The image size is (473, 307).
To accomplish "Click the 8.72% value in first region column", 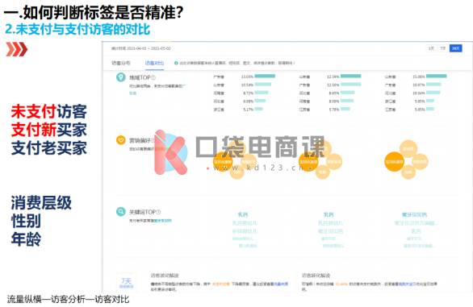I will 249,93.
